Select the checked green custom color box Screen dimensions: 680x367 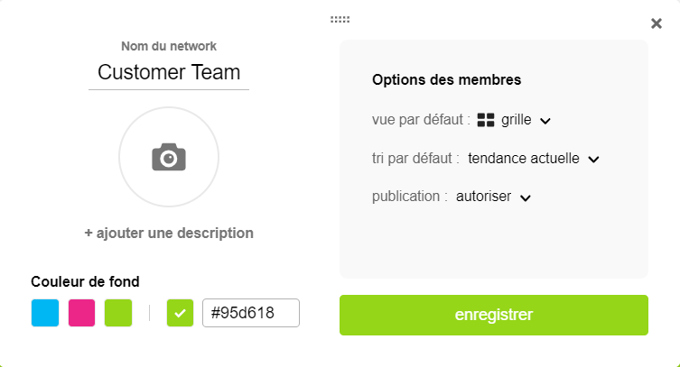click(181, 313)
